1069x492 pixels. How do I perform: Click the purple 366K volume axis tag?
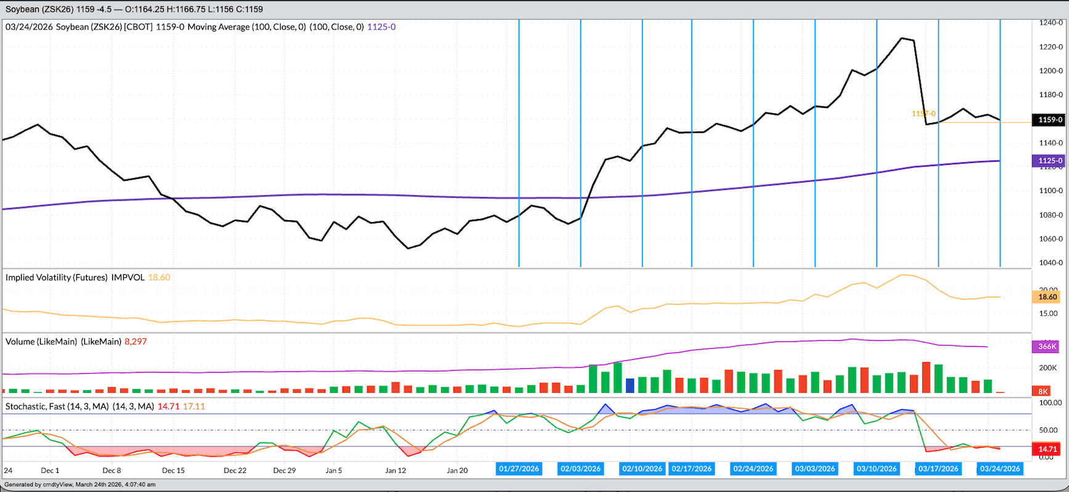click(x=1047, y=346)
